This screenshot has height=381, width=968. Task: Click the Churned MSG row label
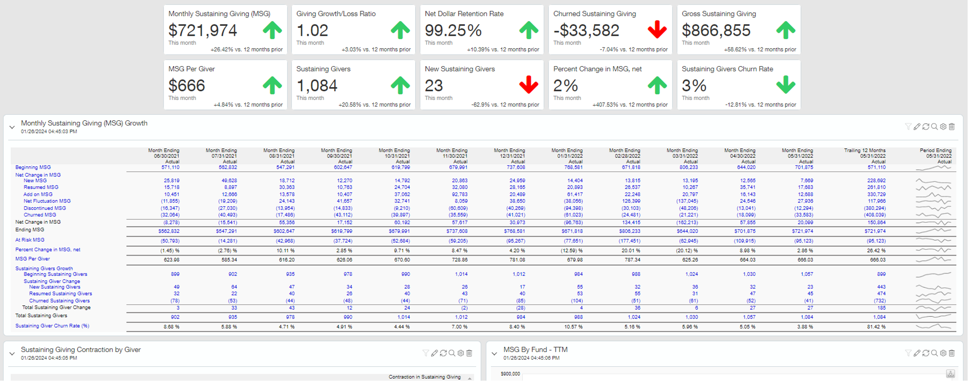[x=40, y=215]
